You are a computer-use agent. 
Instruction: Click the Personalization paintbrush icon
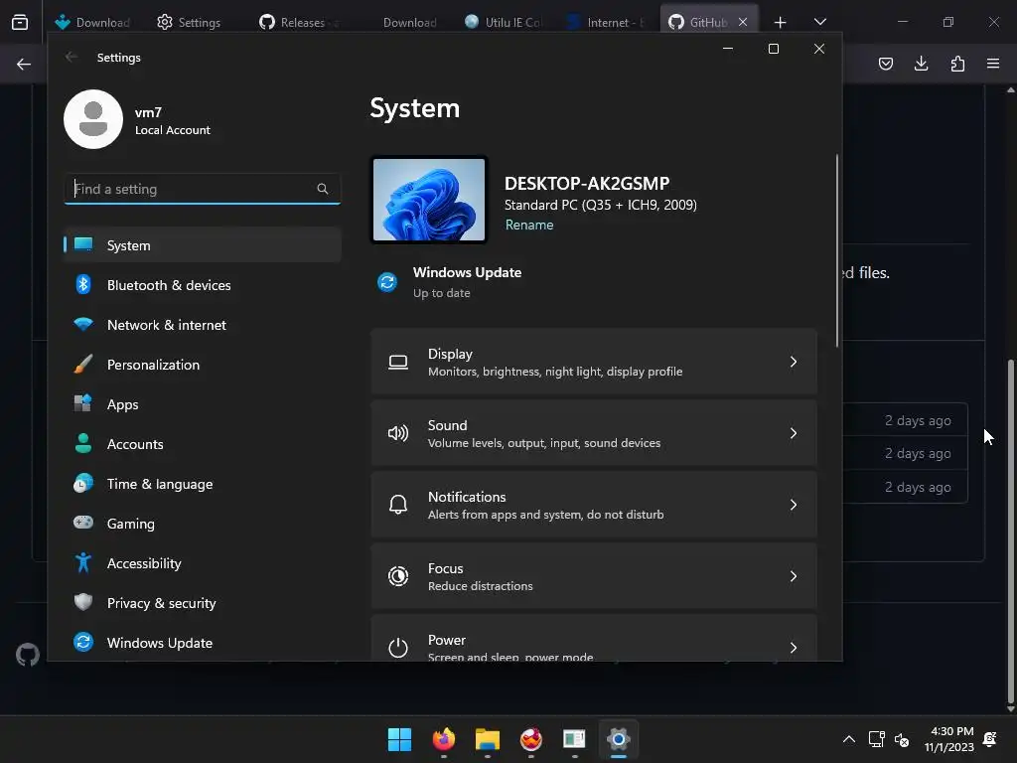point(83,364)
